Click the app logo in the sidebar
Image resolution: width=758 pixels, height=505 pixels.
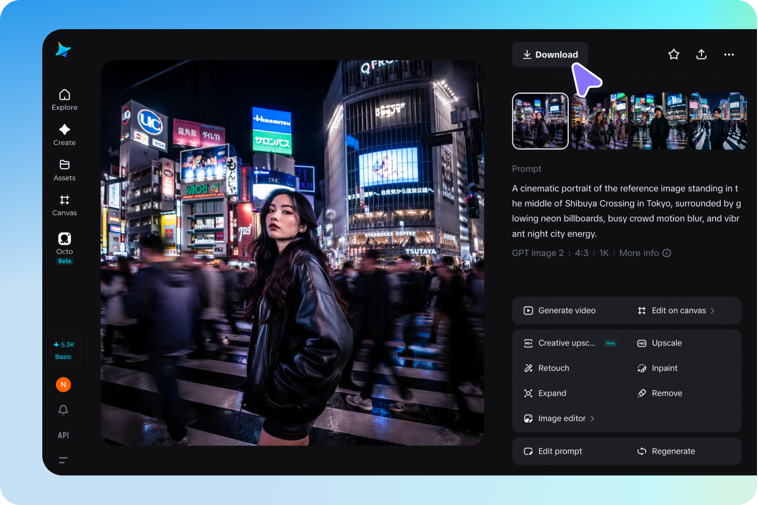click(x=63, y=50)
